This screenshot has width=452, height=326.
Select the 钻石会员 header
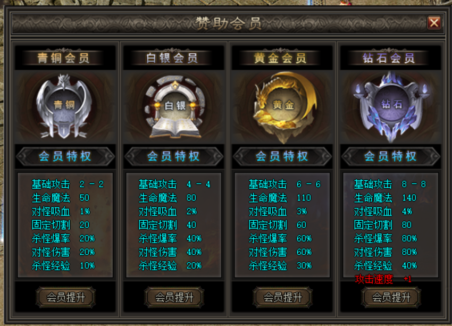click(x=389, y=58)
